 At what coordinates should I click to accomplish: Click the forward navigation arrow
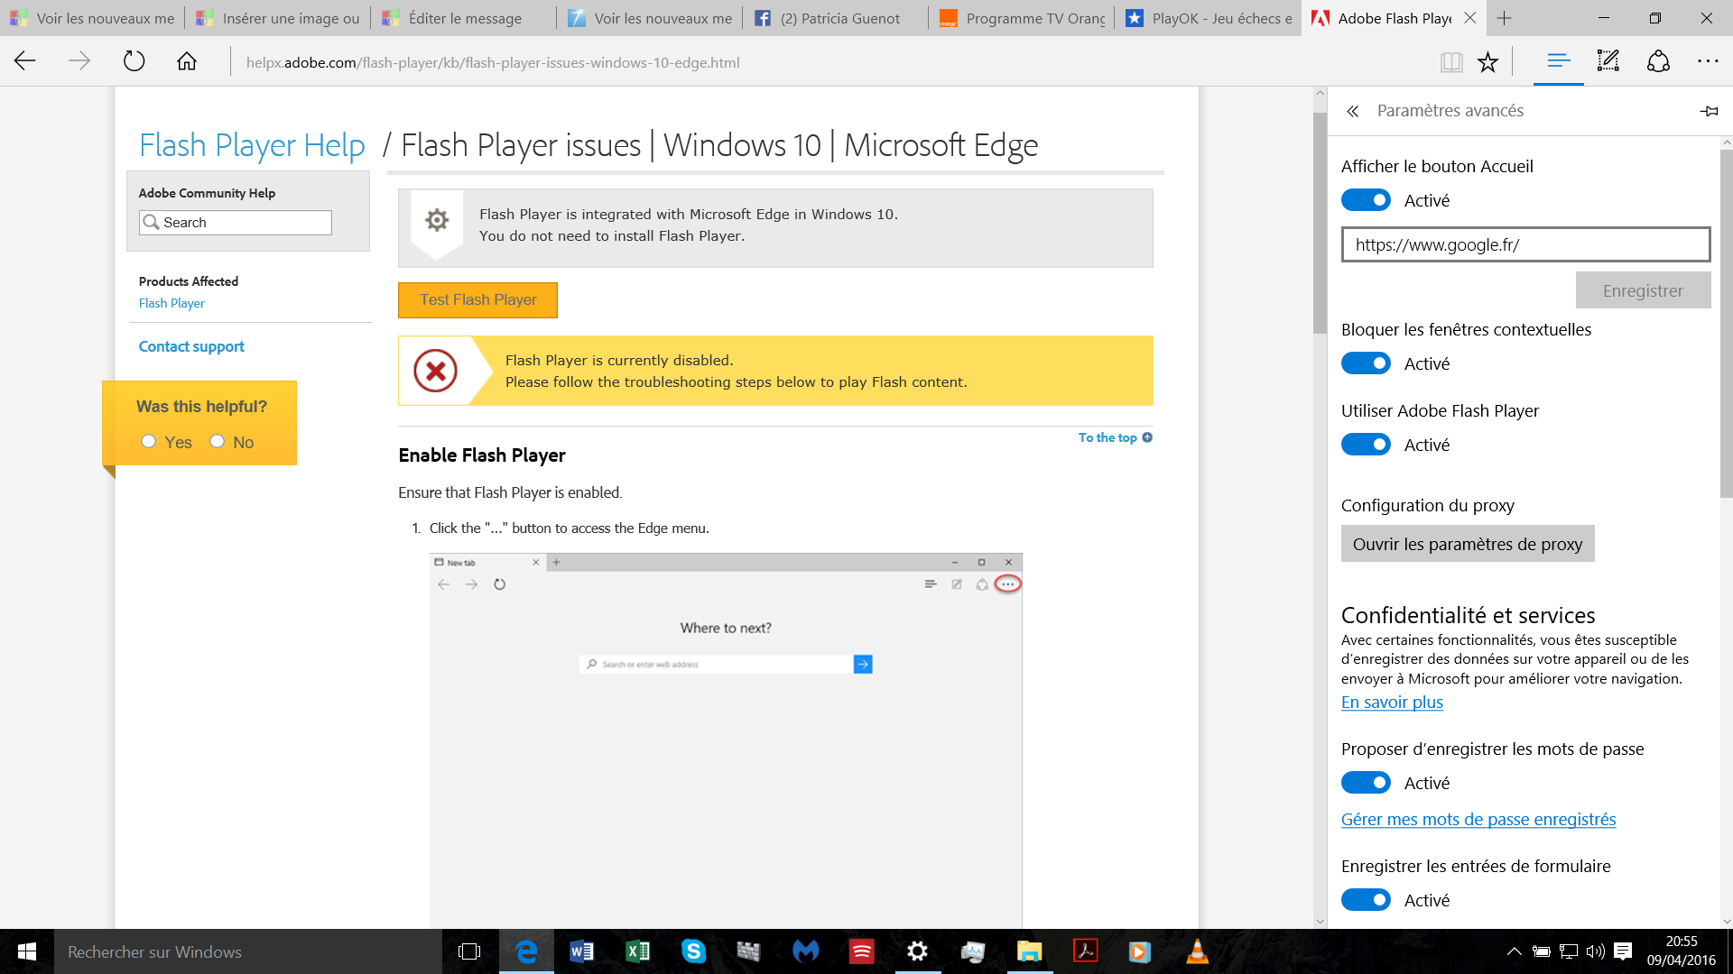point(79,61)
